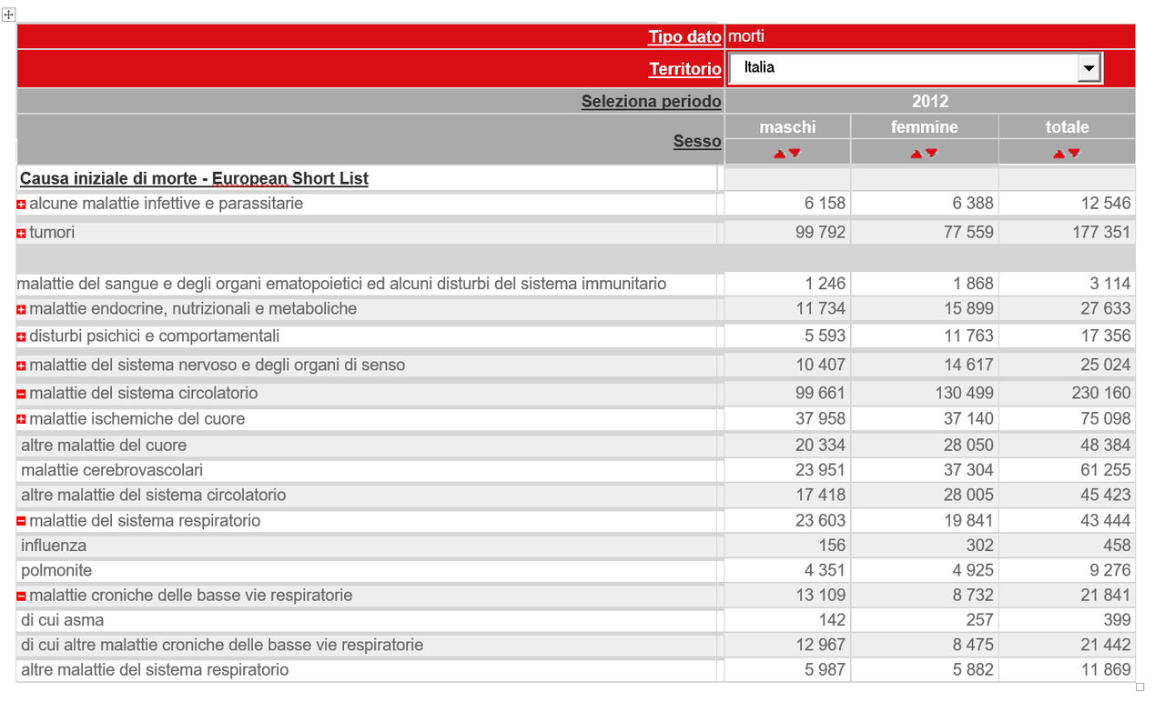Click infettive total value 12 546
Screen dimensions: 1165x722
coord(1106,204)
